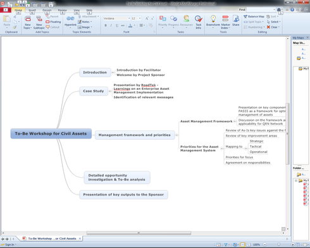The height and width of the screenshot is (248, 310).
Task: Open the font size dropdown
Action: [140, 18]
